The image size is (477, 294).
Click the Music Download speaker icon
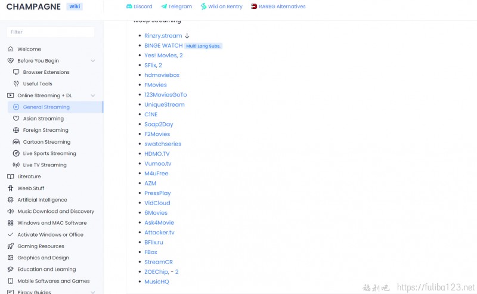pyautogui.click(x=10, y=211)
